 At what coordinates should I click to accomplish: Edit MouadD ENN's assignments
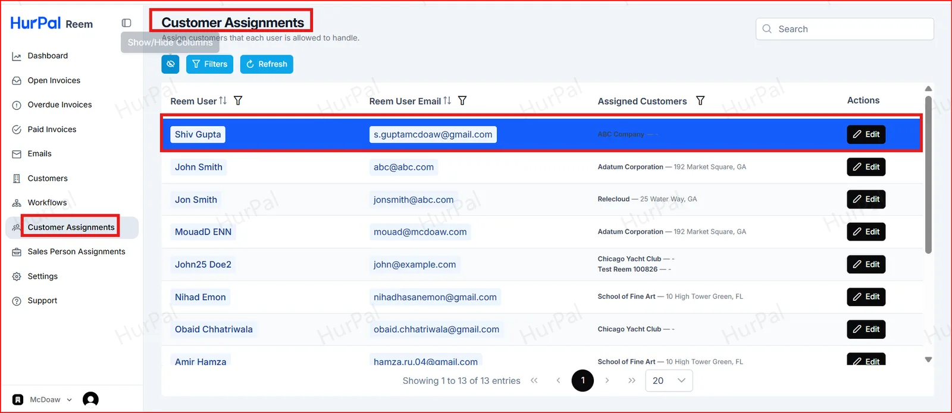coord(866,232)
